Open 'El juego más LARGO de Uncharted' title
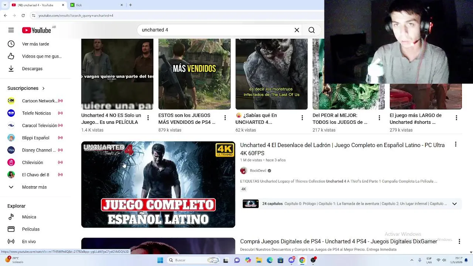 [416, 119]
